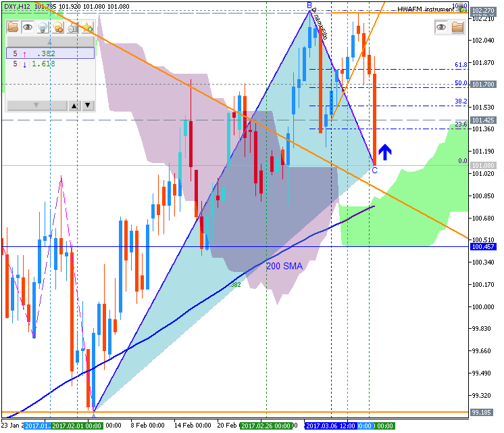
Task: Click the point B pattern label
Action: [309, 5]
